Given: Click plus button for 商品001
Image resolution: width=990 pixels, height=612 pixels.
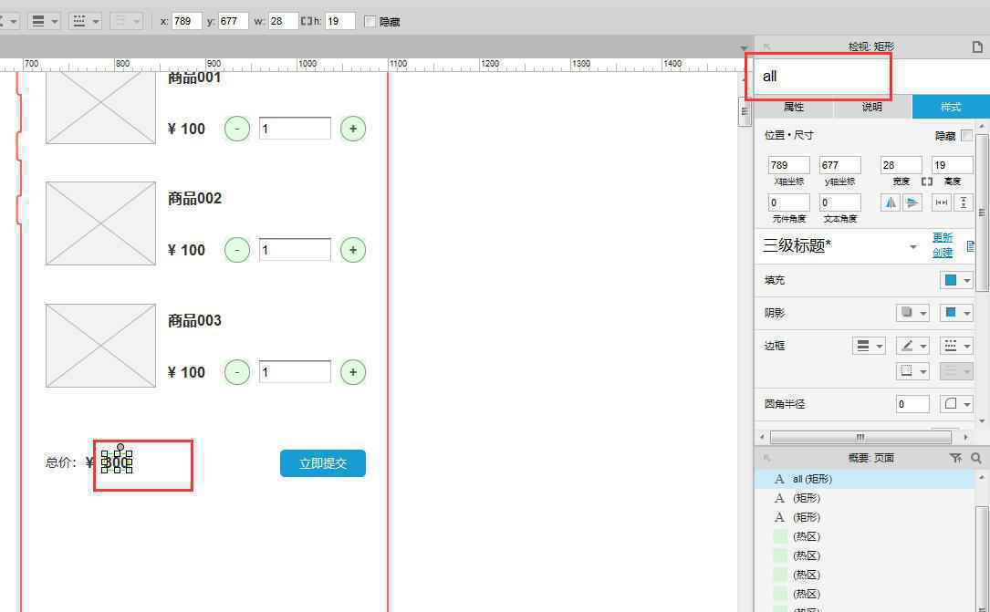Looking at the screenshot, I should click(x=353, y=129).
